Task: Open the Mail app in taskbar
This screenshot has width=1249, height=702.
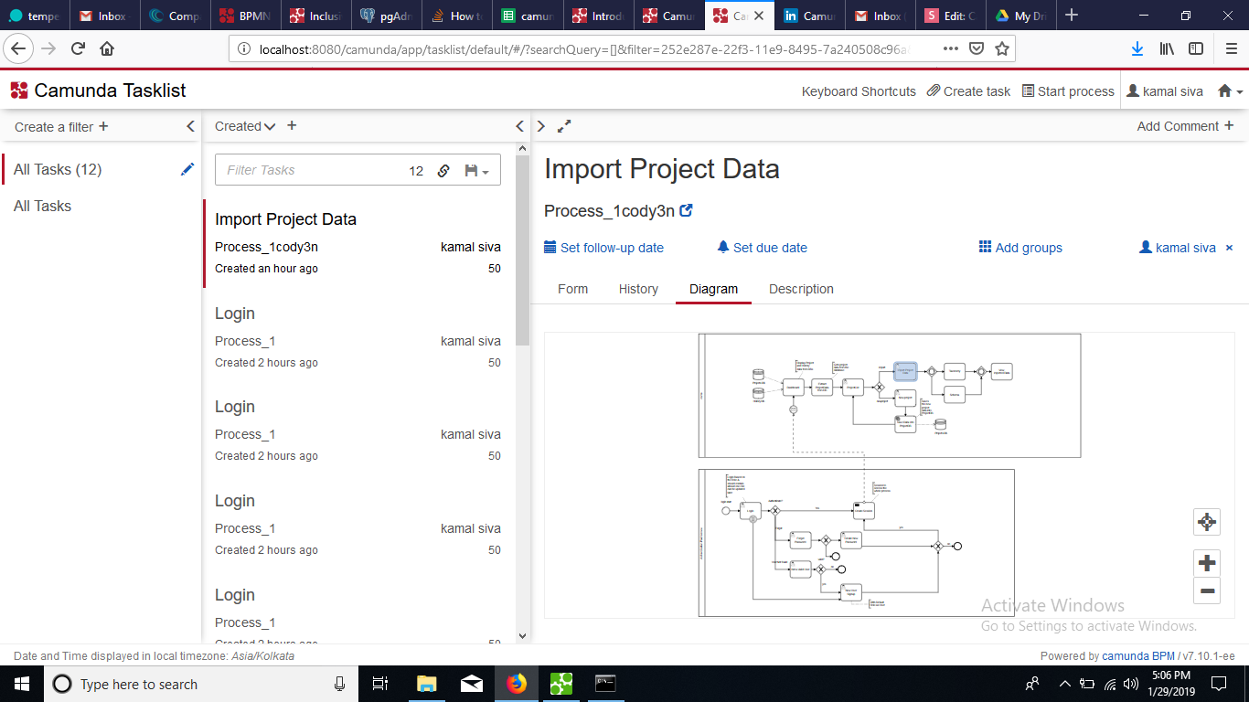Action: pos(472,684)
